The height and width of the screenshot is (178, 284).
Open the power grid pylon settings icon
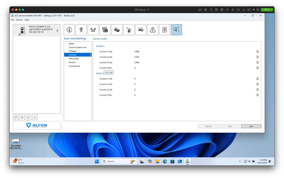click(x=81, y=30)
